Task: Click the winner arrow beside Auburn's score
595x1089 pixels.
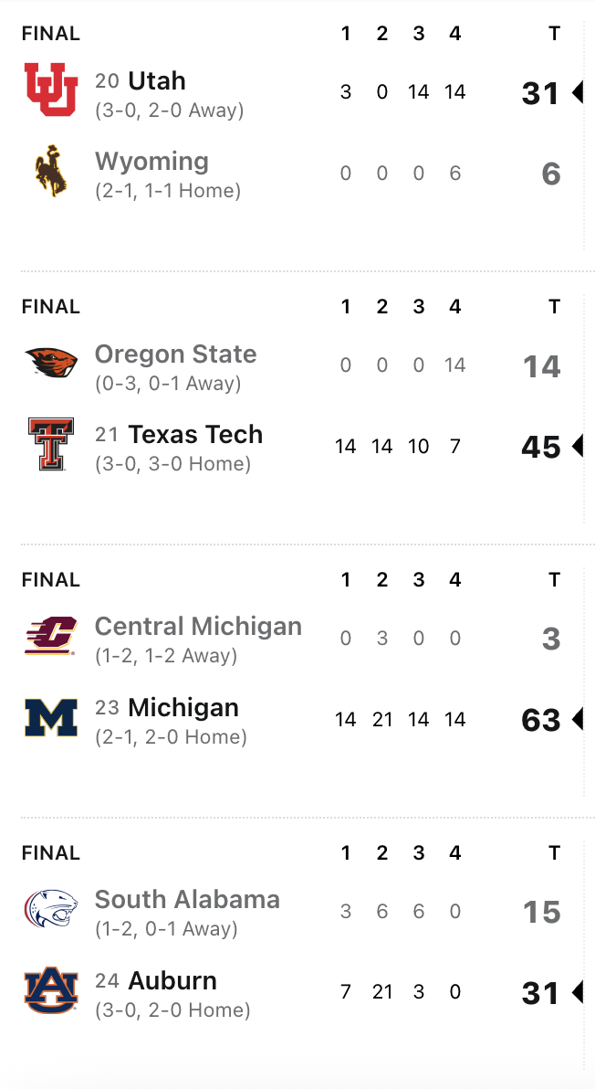Action: click(x=577, y=992)
